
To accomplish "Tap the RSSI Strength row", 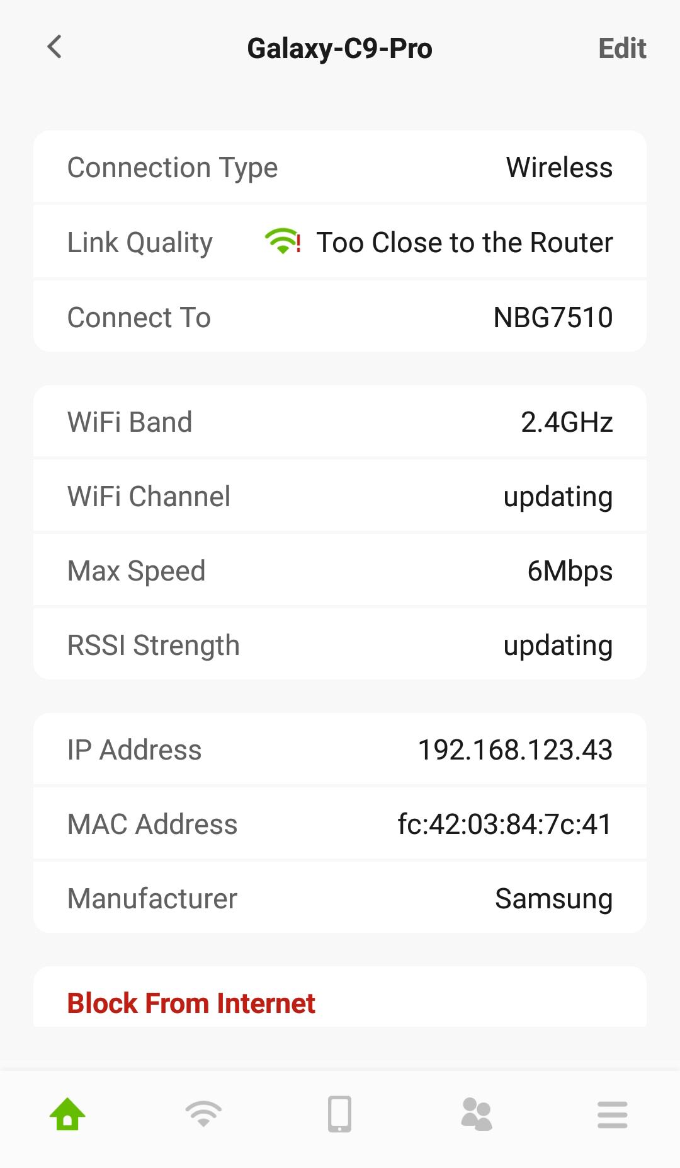I will pos(339,645).
